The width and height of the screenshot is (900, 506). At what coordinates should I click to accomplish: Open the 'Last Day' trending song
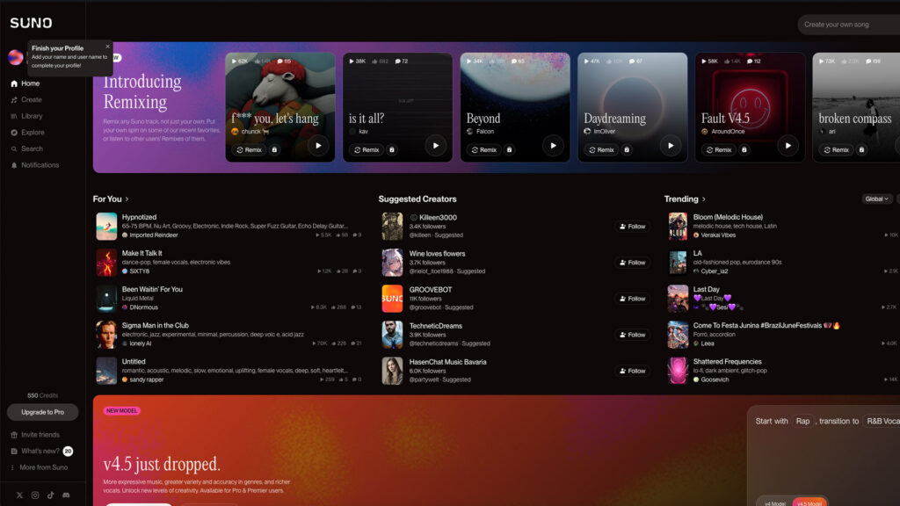click(x=706, y=289)
